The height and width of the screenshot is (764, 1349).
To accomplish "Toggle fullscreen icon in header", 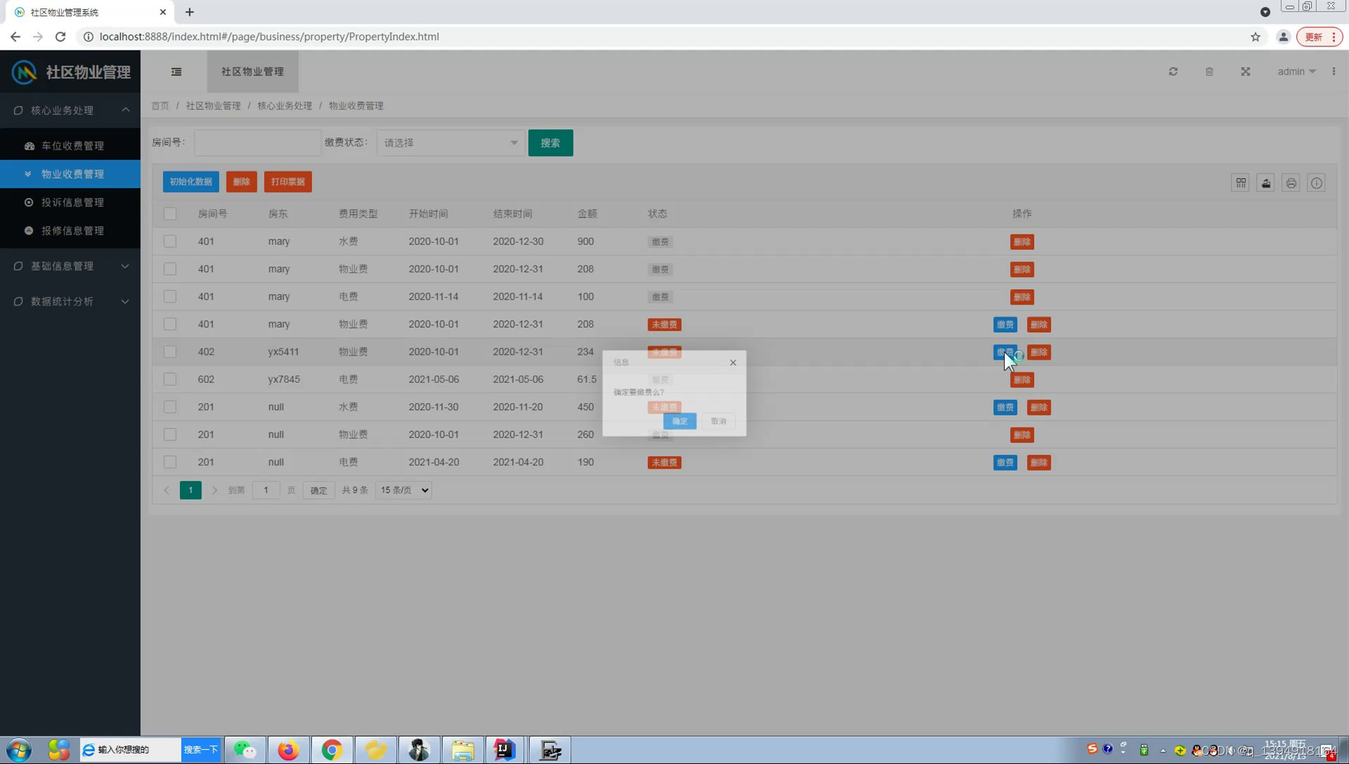I will click(1245, 72).
